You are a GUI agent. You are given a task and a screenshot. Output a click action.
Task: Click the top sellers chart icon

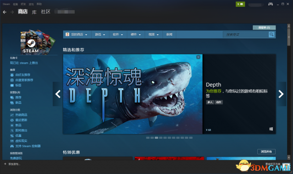[x=12, y=115]
